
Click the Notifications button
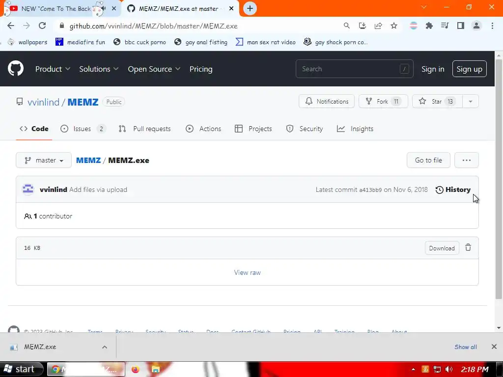(x=327, y=101)
